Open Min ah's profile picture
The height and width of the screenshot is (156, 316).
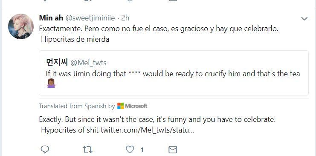21,26
